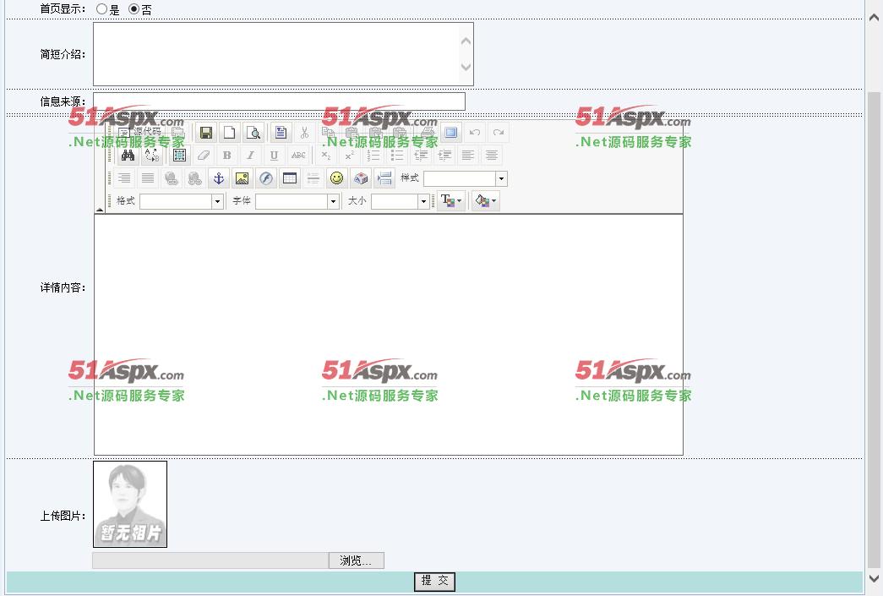This screenshot has width=883, height=596.
Task: Insert a numbered list
Action: pyautogui.click(x=373, y=156)
